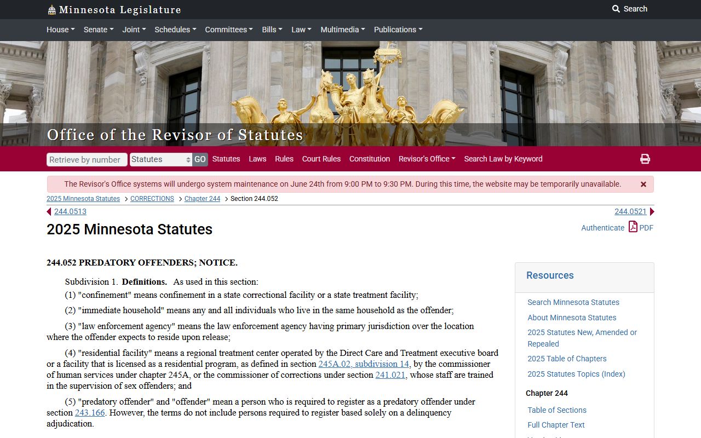This screenshot has height=438, width=701.
Task: Click the Office of the Revisor of Statutes heading
Action: pyautogui.click(x=175, y=135)
